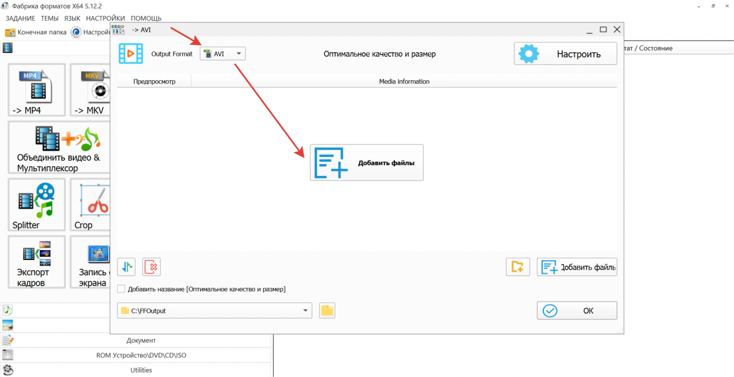This screenshot has width=734, height=377.
Task: Open the audio category music note icon
Action: click(8, 310)
